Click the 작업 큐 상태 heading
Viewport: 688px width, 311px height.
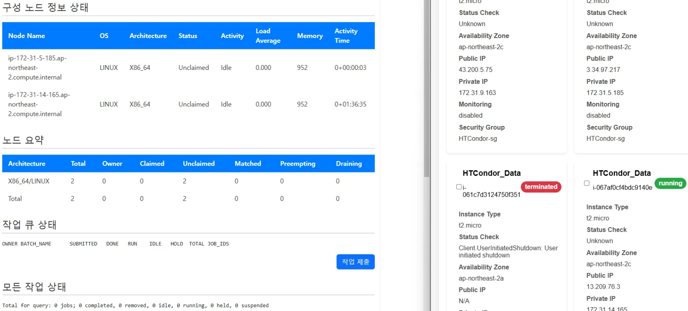[29, 225]
